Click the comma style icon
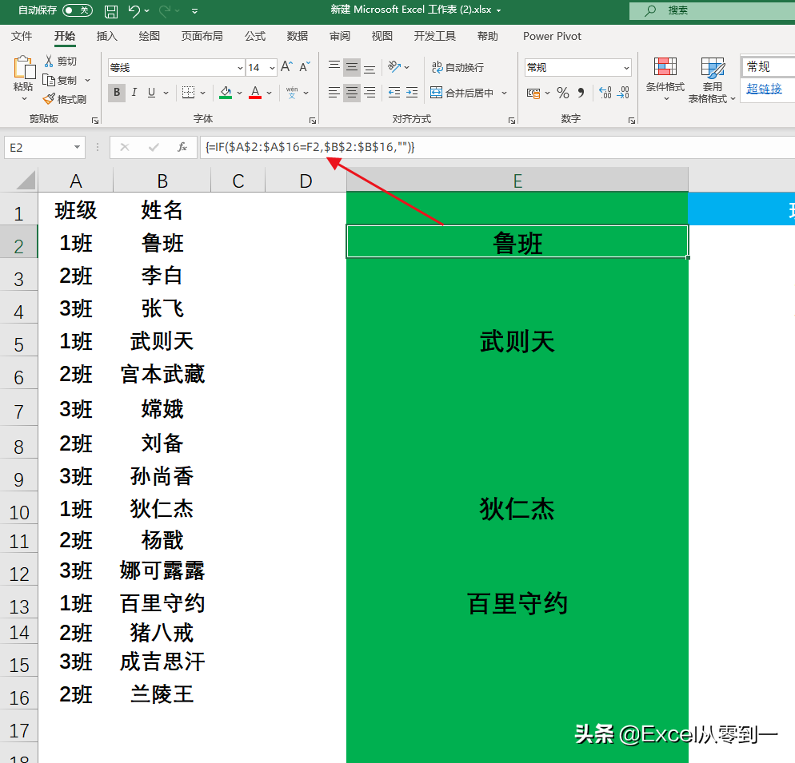Image resolution: width=795 pixels, height=763 pixels. tap(581, 93)
